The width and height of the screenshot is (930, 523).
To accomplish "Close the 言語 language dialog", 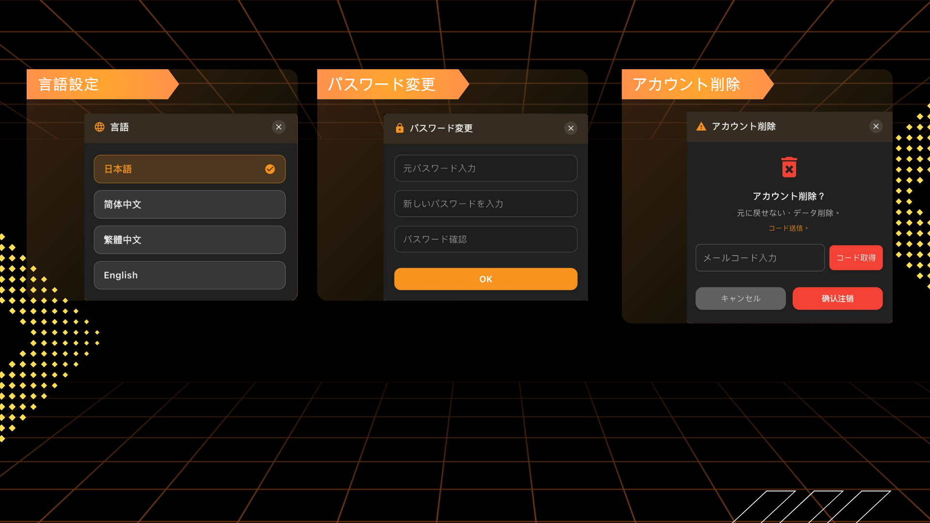I will point(279,127).
